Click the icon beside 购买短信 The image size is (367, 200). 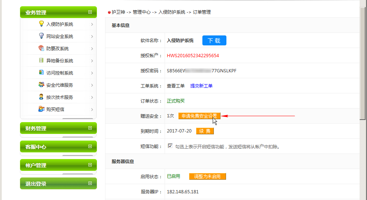[41, 109]
